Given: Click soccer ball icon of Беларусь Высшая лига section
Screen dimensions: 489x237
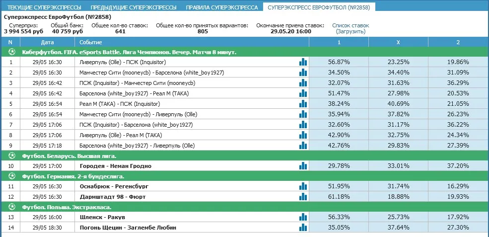Looking at the screenshot, I should [11, 156].
